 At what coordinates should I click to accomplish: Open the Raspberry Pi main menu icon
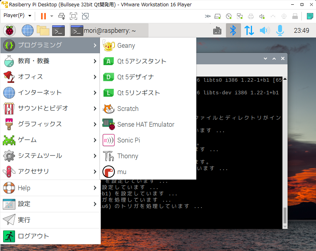(x=9, y=30)
